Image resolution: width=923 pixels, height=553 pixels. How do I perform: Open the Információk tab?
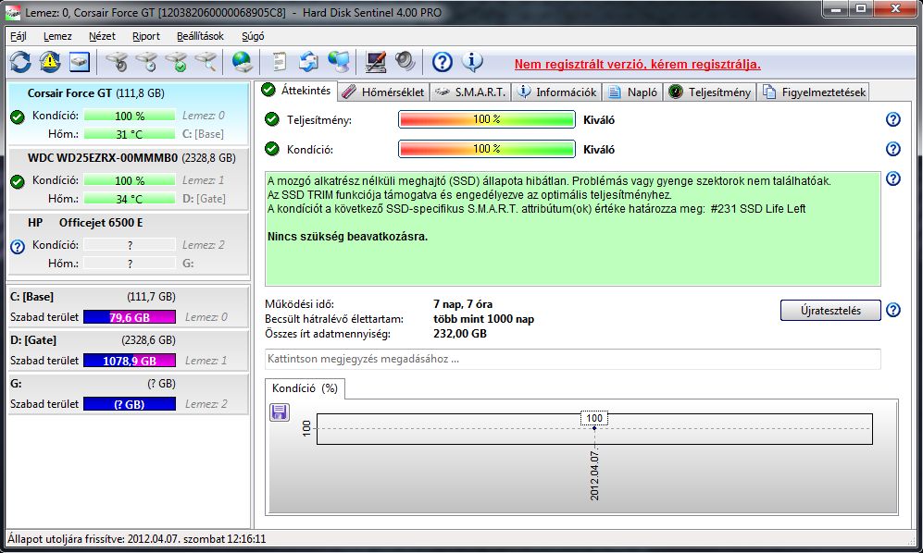[x=557, y=92]
